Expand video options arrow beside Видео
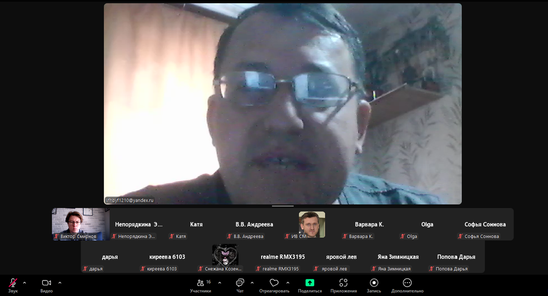Screen dimensions: 548x296 (59, 283)
